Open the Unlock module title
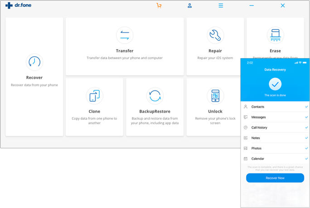The image size is (310, 208). coord(215,111)
